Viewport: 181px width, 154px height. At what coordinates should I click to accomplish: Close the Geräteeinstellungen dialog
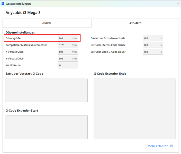[x=178, y=4]
